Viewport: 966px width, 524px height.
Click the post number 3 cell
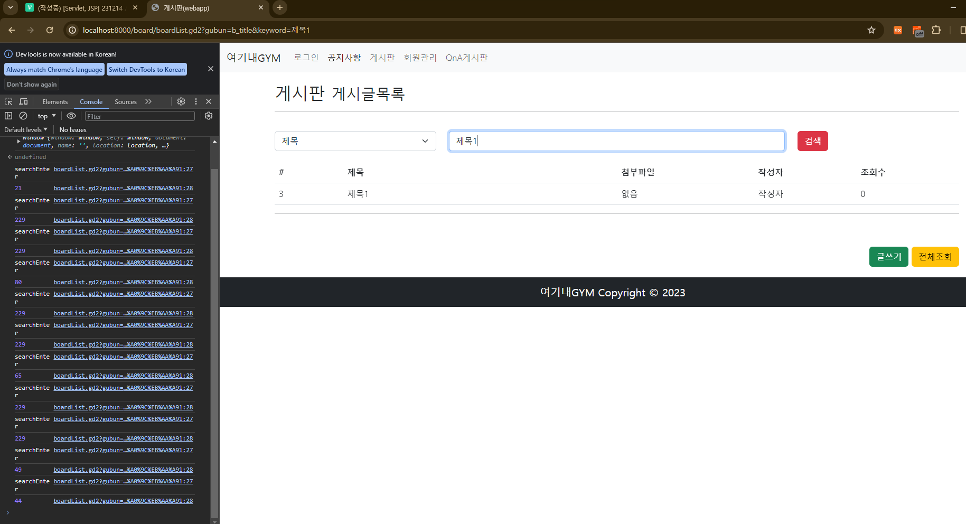pos(281,194)
